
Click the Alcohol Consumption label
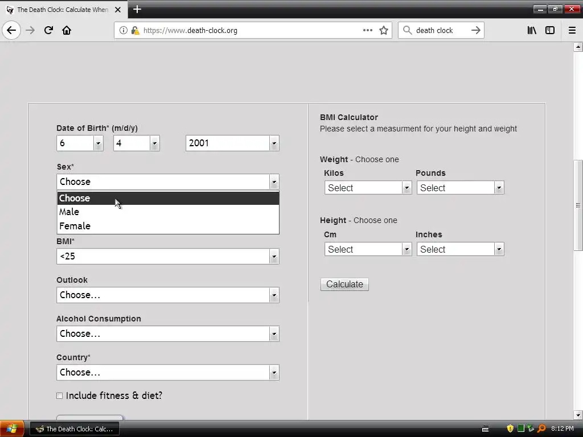pos(98,319)
